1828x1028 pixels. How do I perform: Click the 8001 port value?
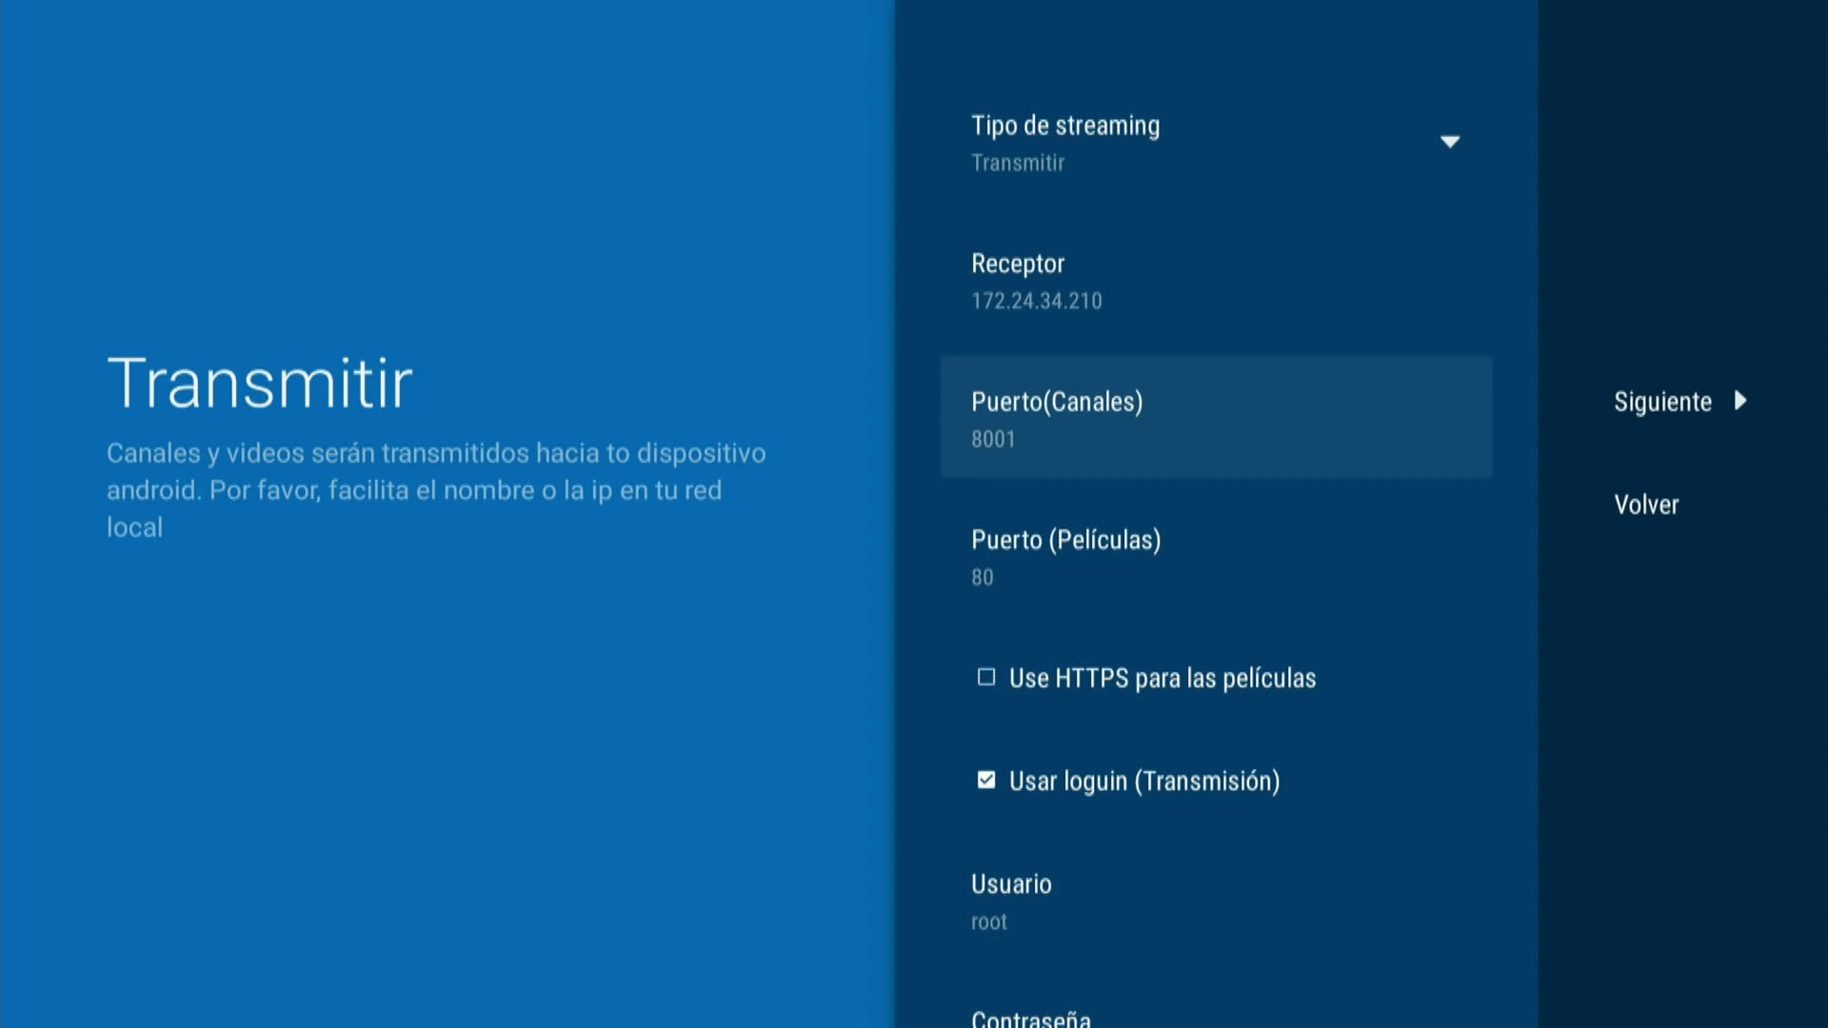[x=993, y=440]
